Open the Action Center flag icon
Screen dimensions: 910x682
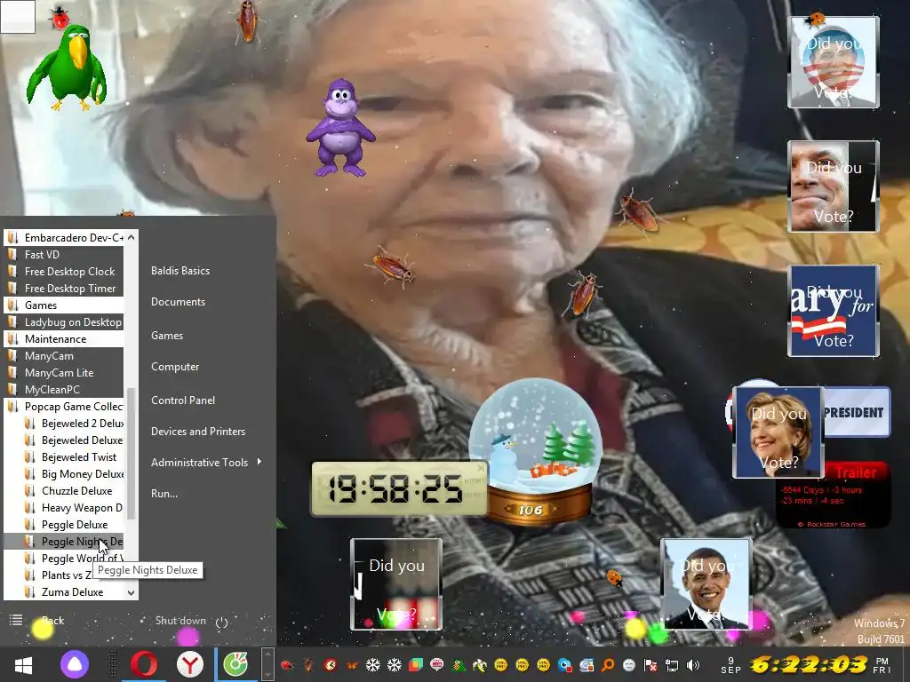[x=651, y=665]
